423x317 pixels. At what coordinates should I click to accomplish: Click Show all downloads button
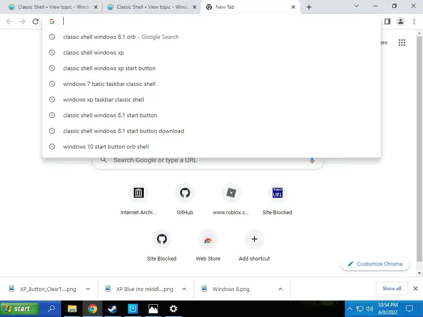pos(392,289)
